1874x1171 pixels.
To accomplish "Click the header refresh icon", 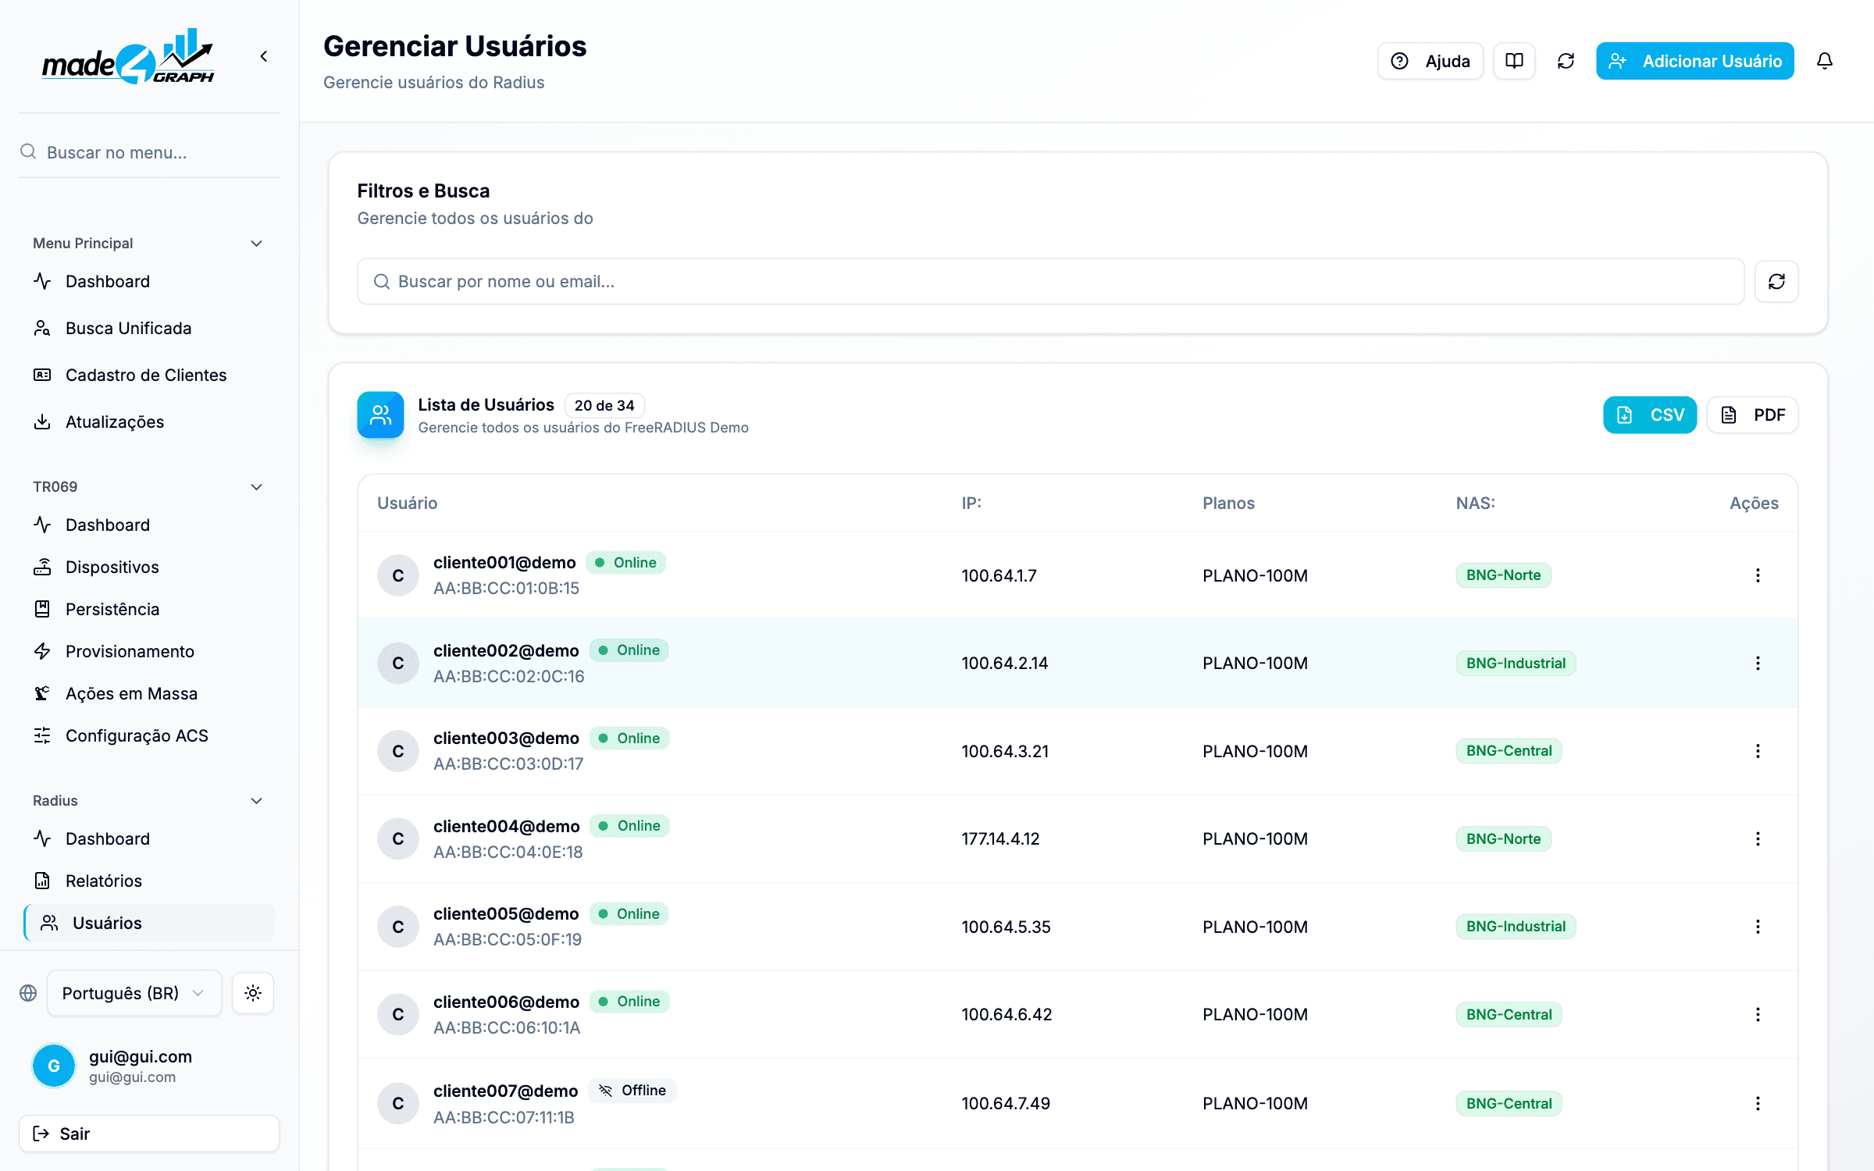I will click(1566, 61).
